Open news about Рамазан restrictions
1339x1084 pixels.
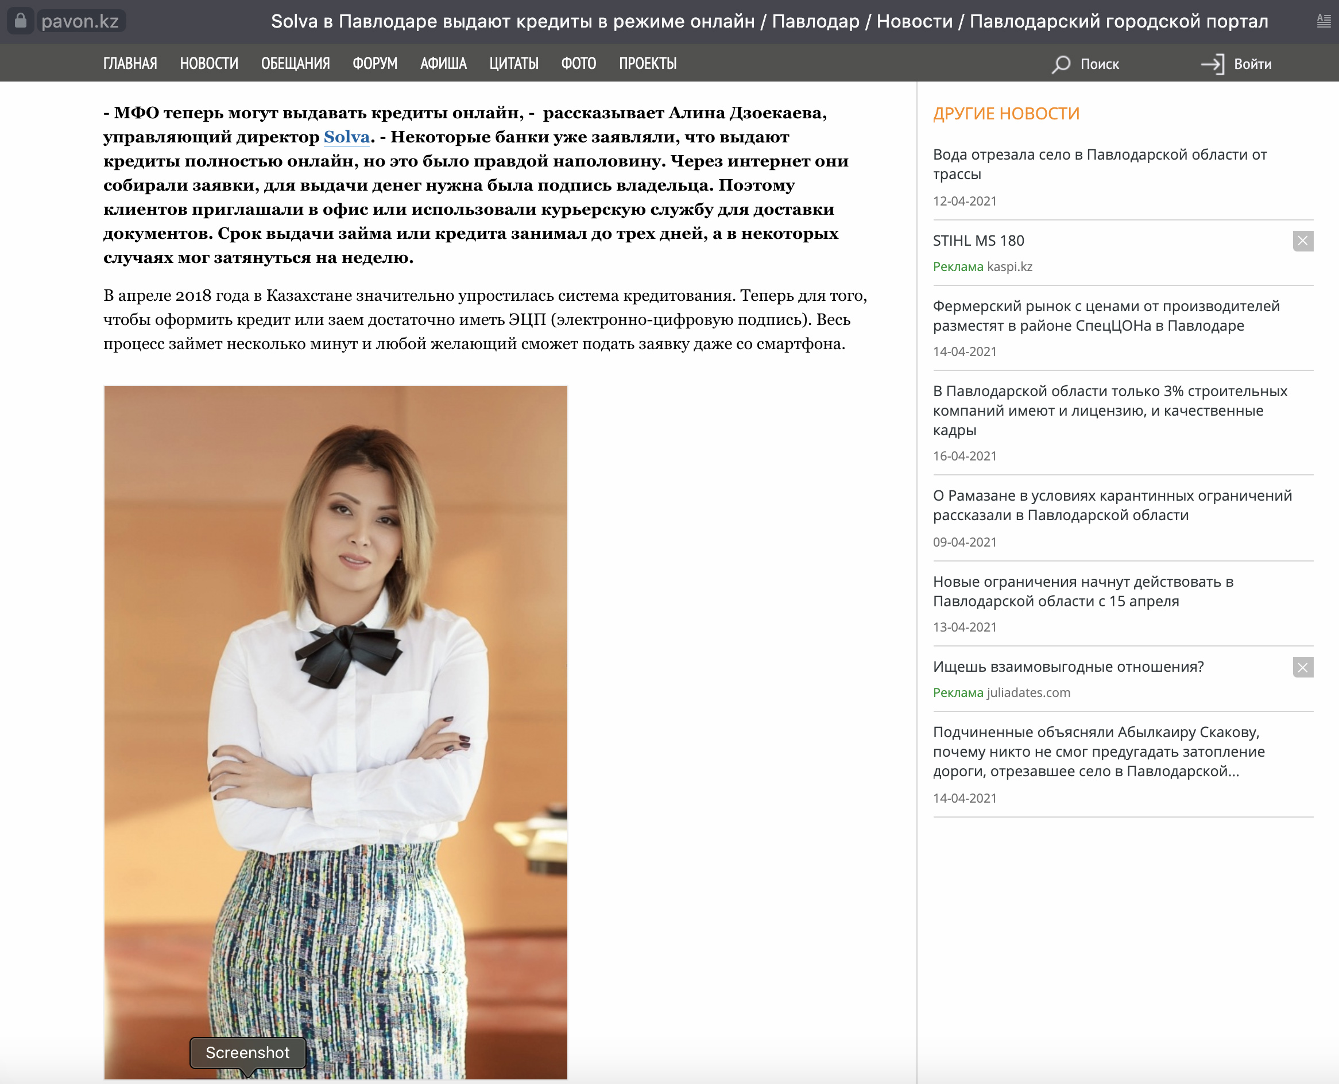pyautogui.click(x=1112, y=505)
